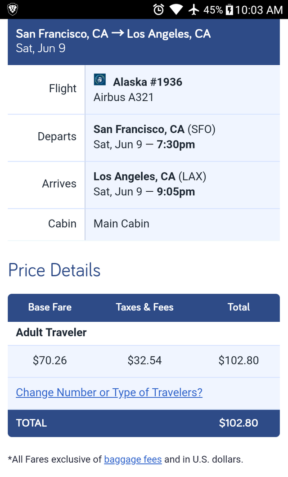This screenshot has height=477, width=288.
Task: Tap the San Francisco to Los Angeles header
Action: pos(113,34)
